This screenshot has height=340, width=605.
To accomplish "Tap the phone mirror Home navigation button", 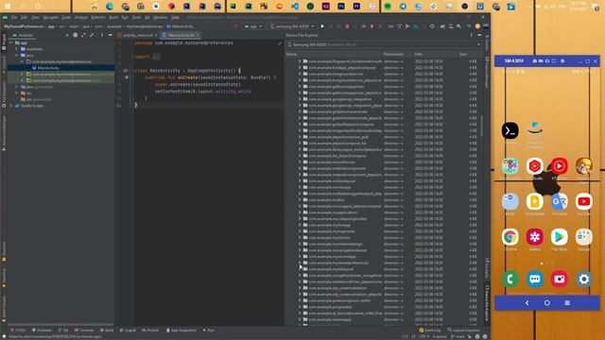I will pos(547,303).
